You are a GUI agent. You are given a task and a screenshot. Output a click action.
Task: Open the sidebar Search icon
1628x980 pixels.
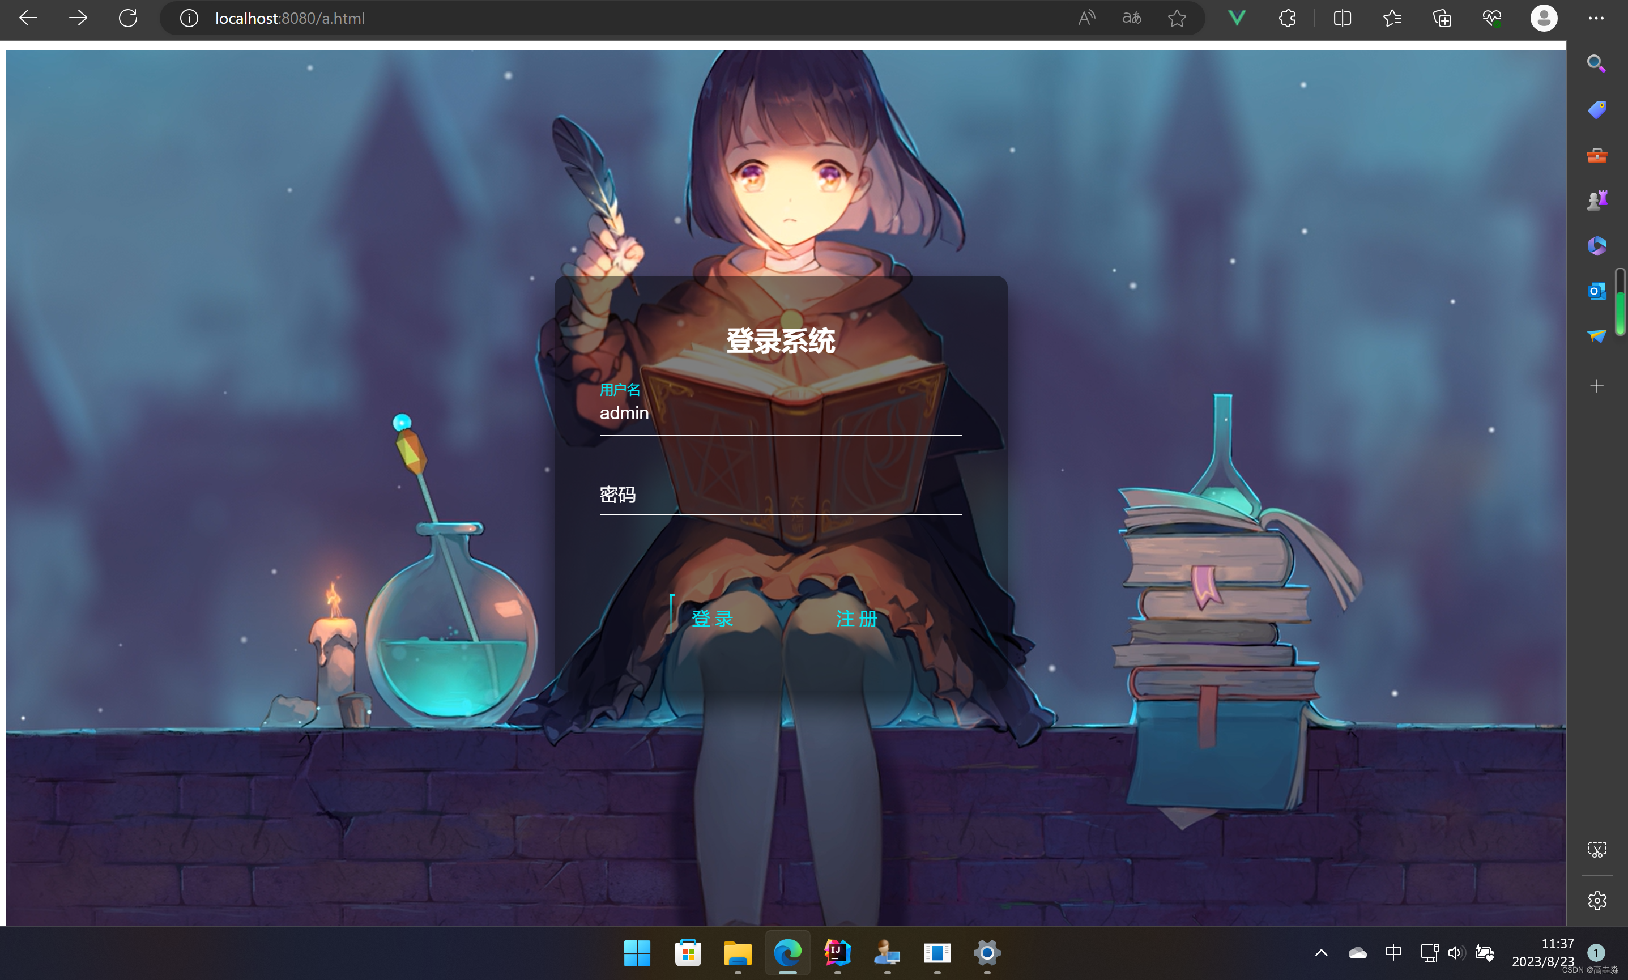click(1596, 63)
